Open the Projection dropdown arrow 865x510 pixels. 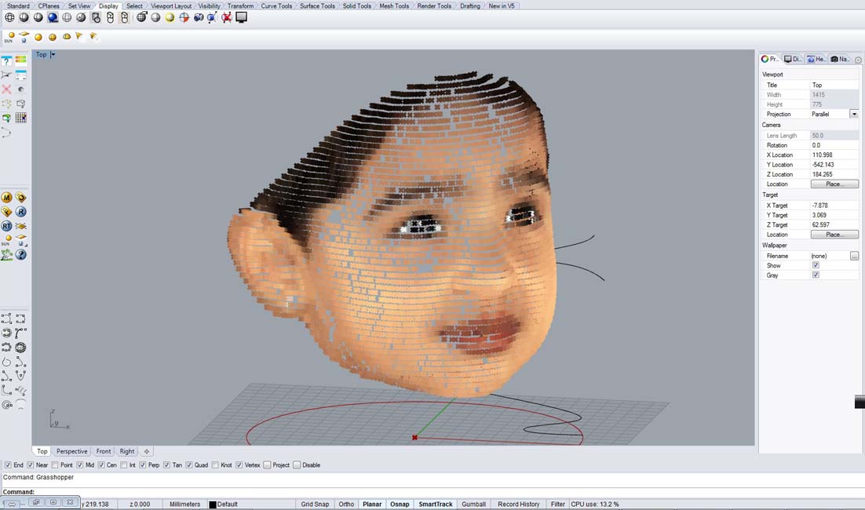854,115
